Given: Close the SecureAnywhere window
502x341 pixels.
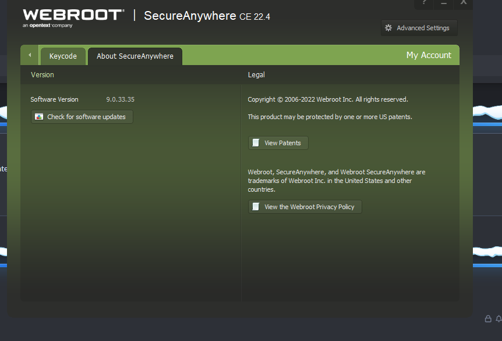Looking at the screenshot, I should coord(464,3).
